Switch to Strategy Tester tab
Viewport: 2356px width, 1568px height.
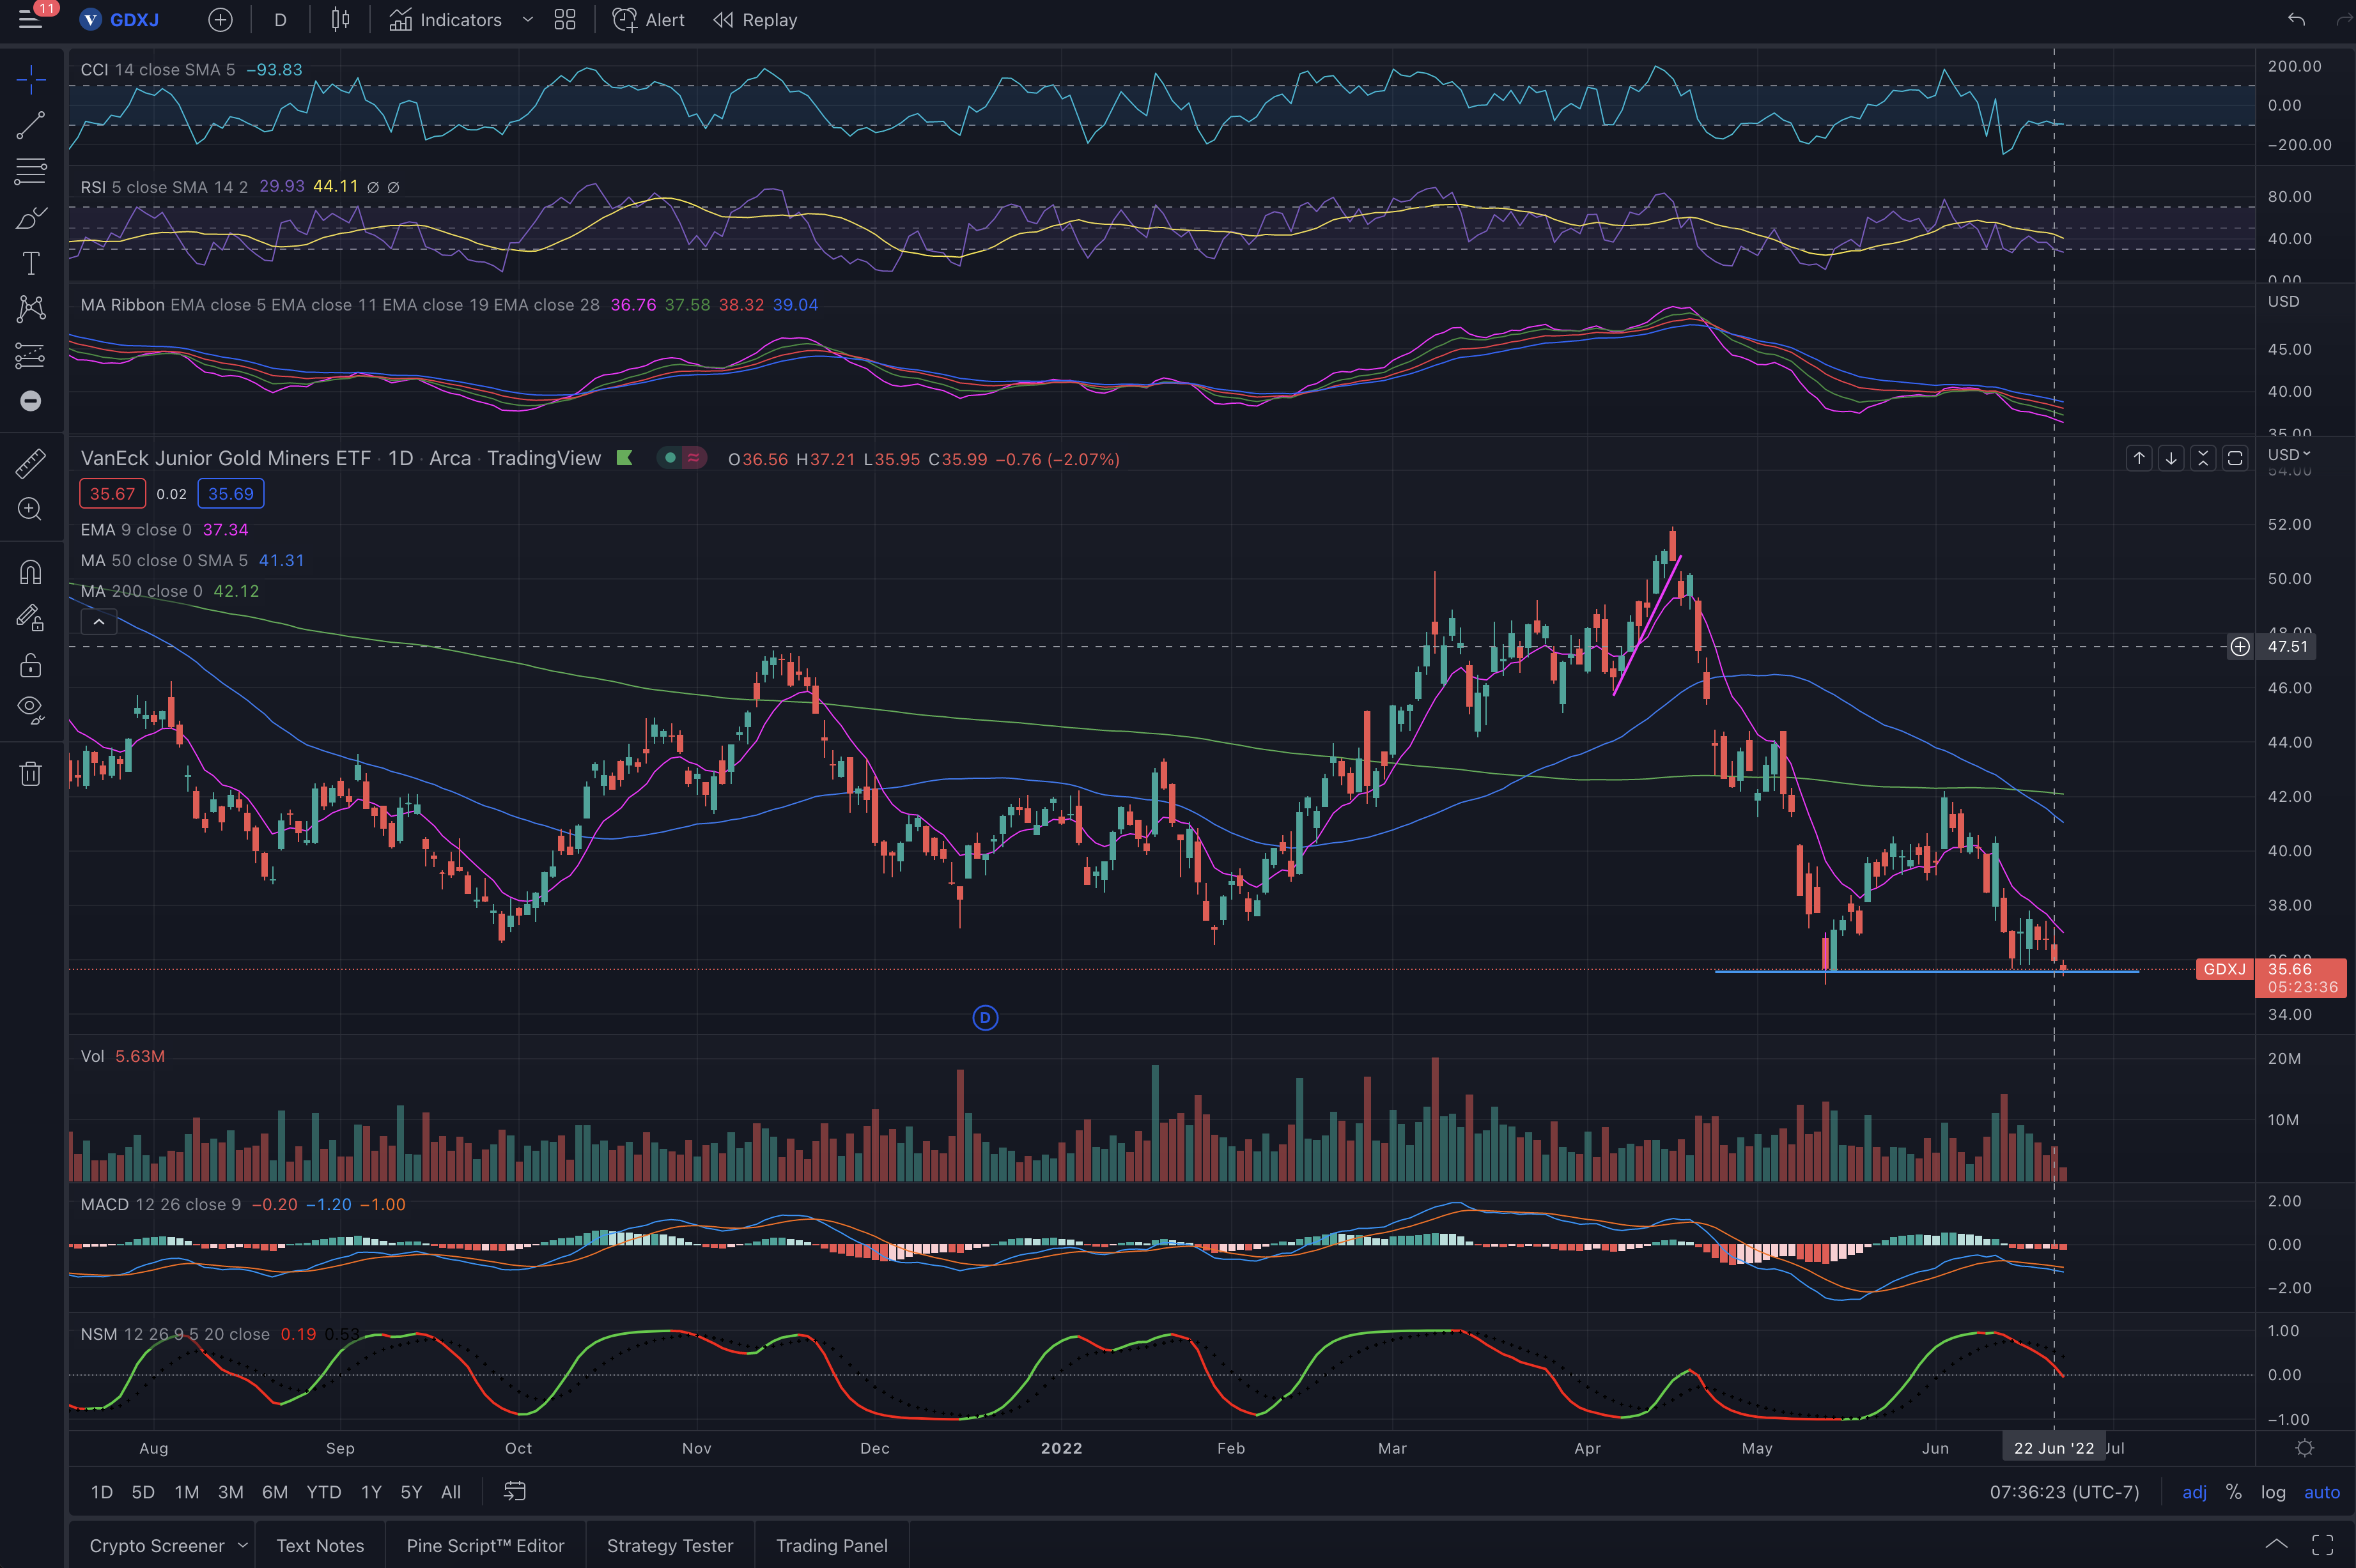[669, 1545]
